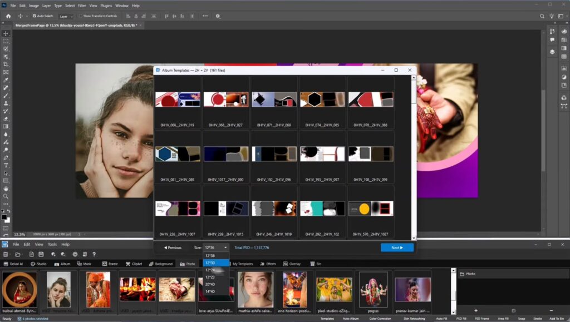
Task: Select the Gradient tool
Action: click(x=6, y=126)
